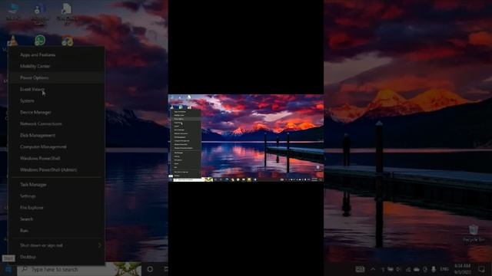Open Computer Management entry
This screenshot has height=276, width=492.
[x=56, y=146]
